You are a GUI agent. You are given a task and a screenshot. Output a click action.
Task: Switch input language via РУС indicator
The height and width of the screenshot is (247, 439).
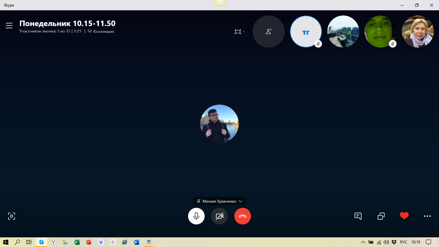404,242
